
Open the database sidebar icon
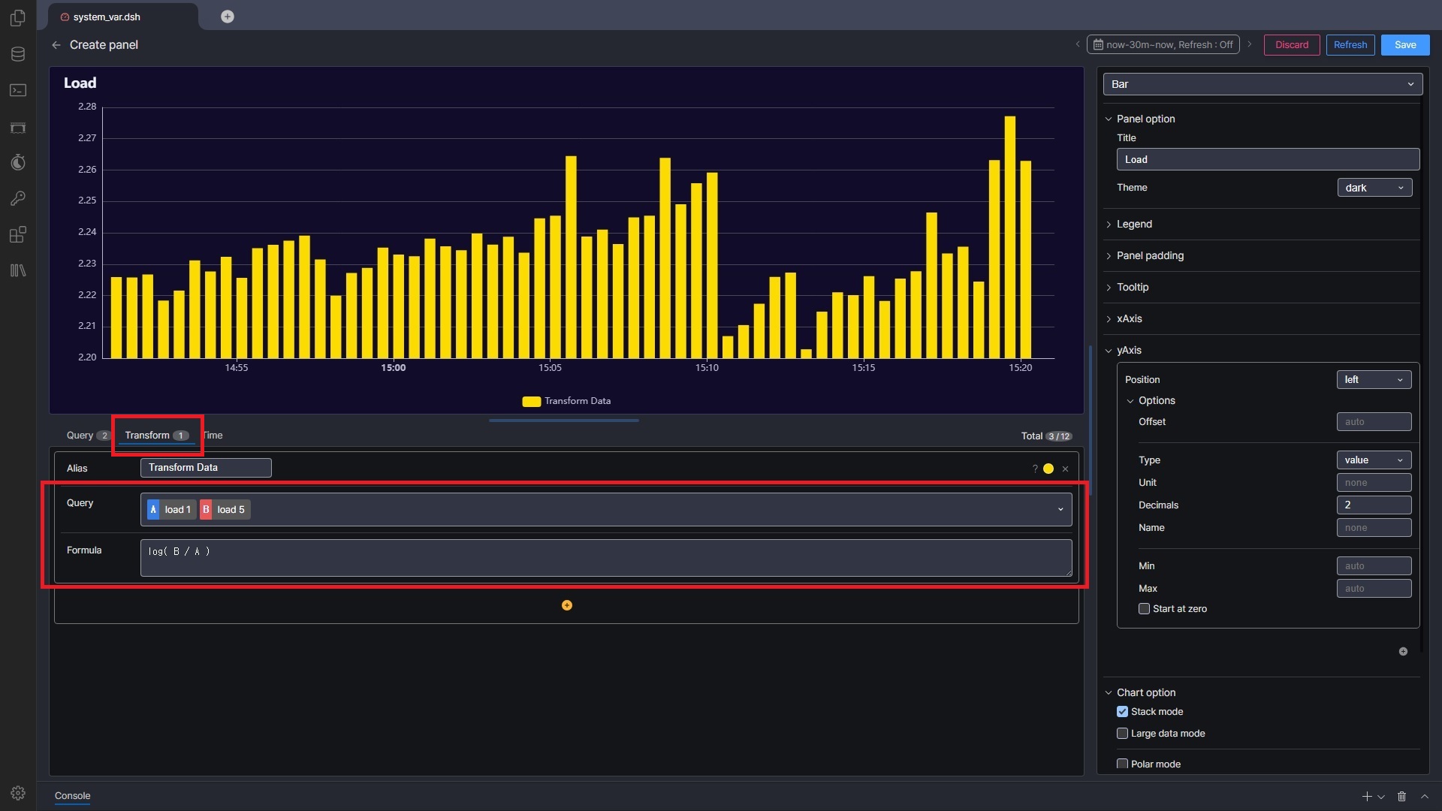click(18, 54)
